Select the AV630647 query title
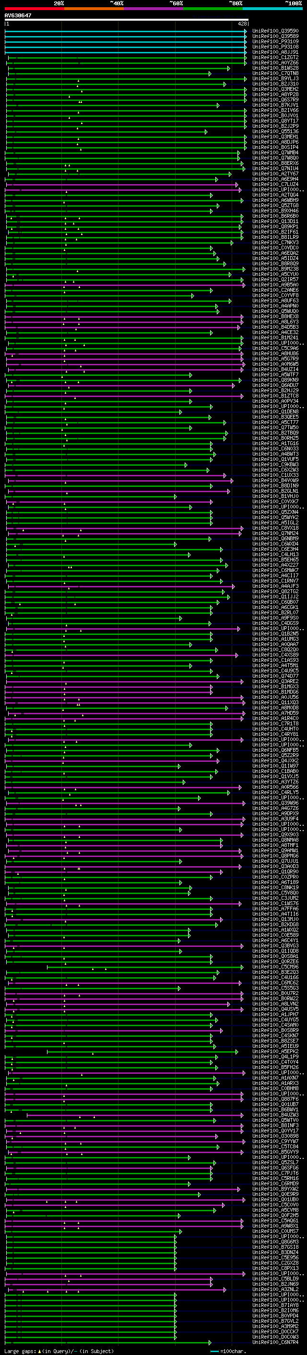The width and height of the screenshot is (307, 1355). click(18, 15)
